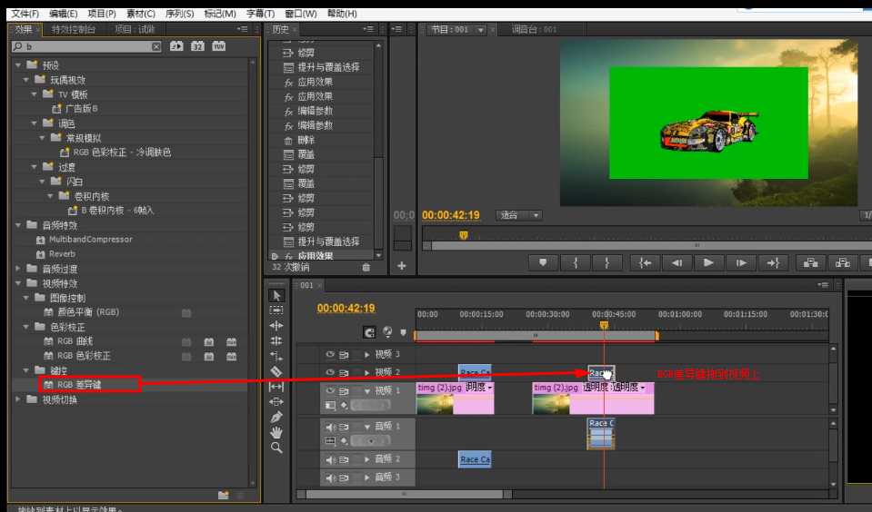Screen dimensions: 872x512
Task: Click the timeline Snap magnet icon
Action: pos(369,332)
